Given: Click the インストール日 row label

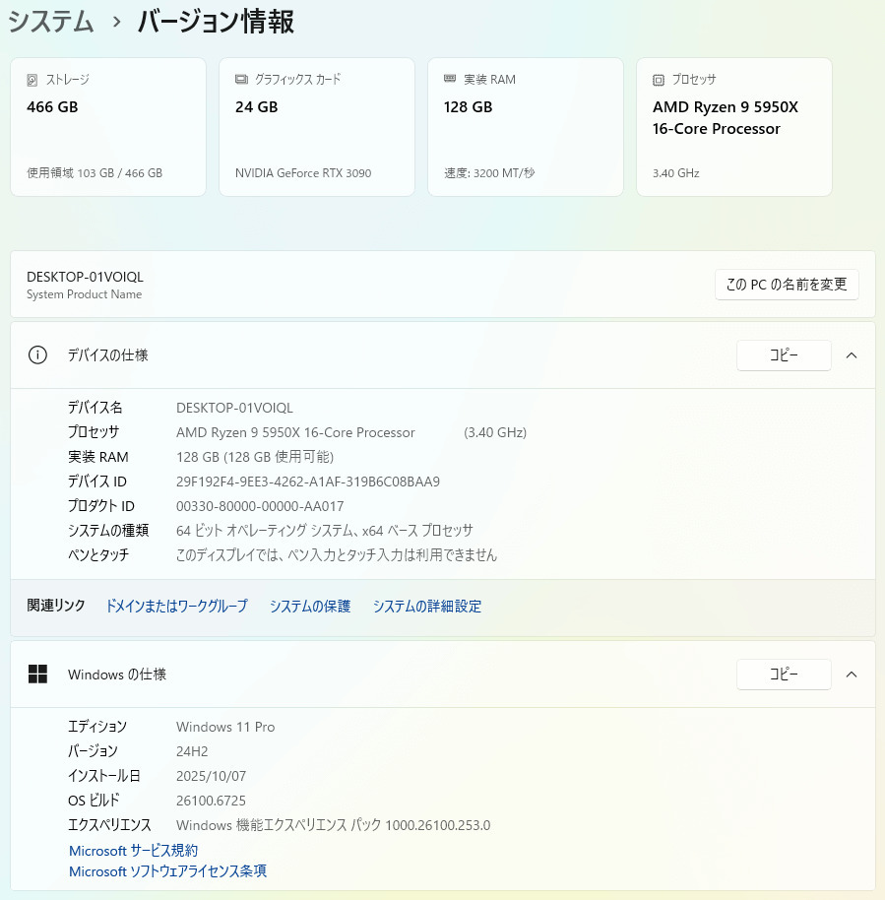Looking at the screenshot, I should click(x=104, y=776).
